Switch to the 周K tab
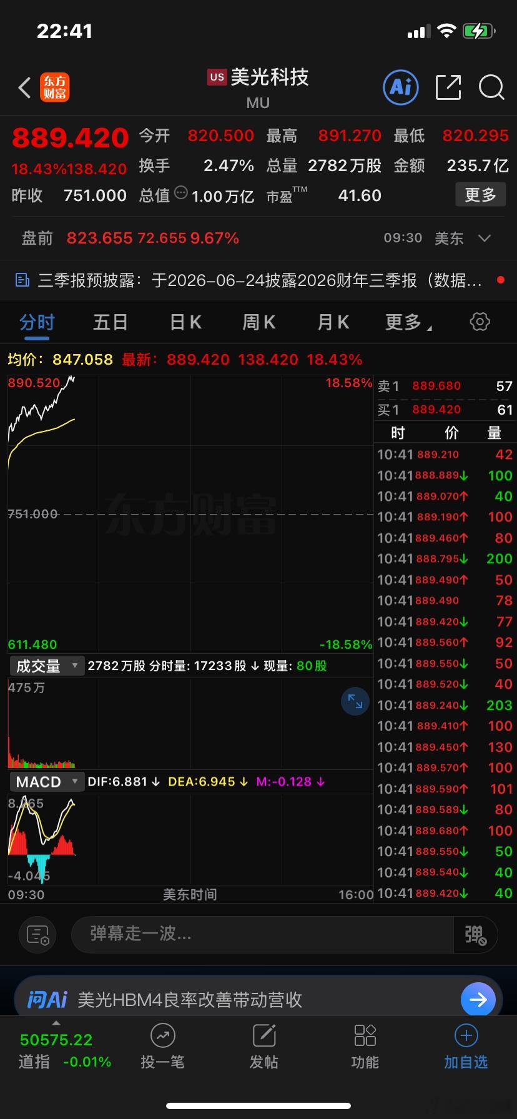The width and height of the screenshot is (517, 1119). (x=258, y=322)
